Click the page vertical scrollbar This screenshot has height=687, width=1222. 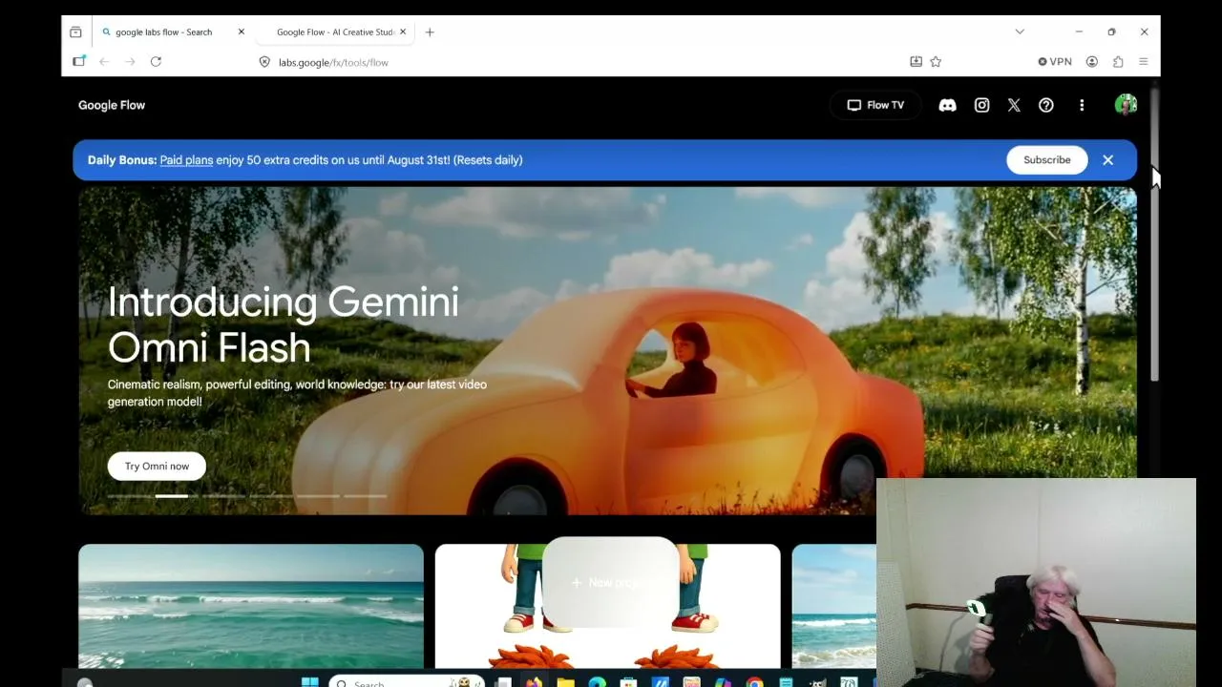coord(1154,234)
